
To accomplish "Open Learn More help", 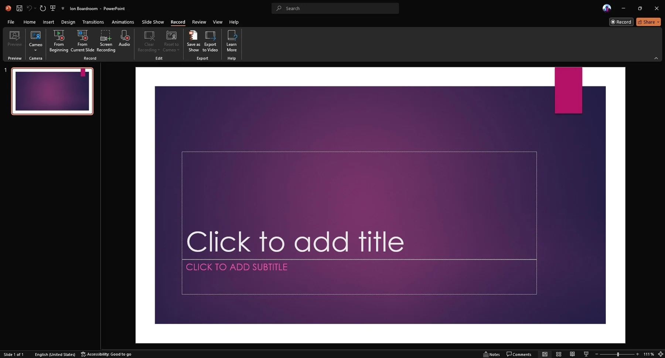I will pyautogui.click(x=232, y=41).
